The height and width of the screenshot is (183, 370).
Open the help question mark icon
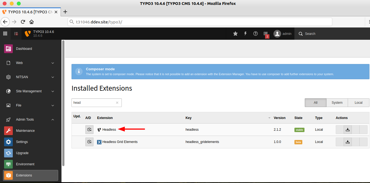click(255, 33)
